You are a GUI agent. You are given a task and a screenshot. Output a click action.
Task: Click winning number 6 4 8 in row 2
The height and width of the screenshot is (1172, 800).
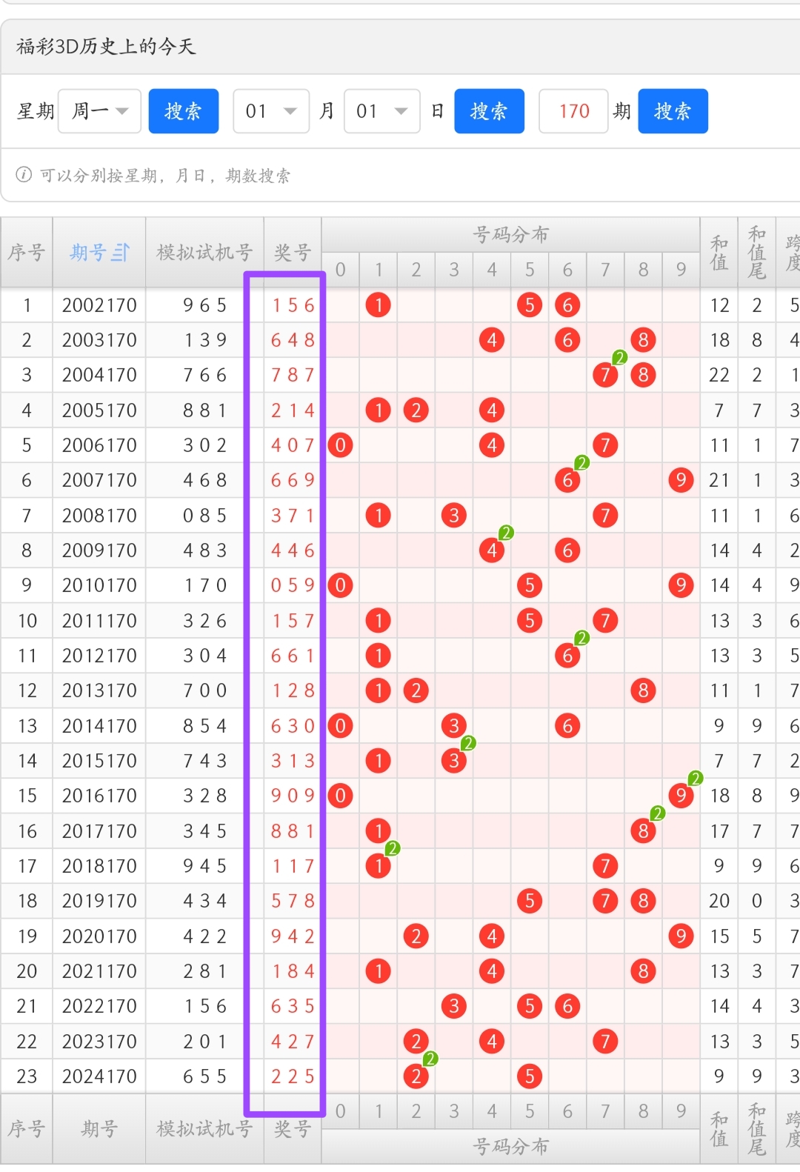click(x=293, y=340)
